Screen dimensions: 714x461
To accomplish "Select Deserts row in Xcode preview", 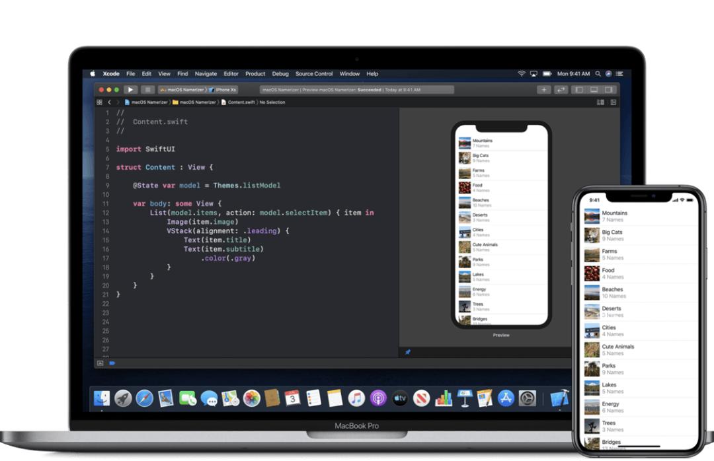I will 502,217.
